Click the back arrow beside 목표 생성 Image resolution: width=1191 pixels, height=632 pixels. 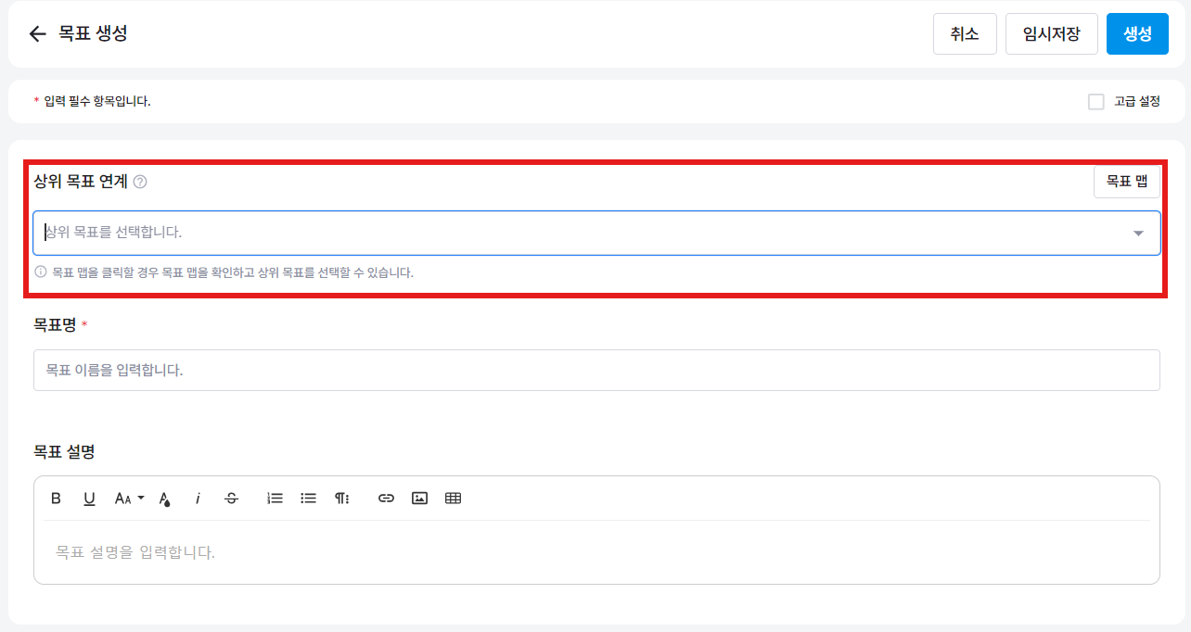click(37, 34)
